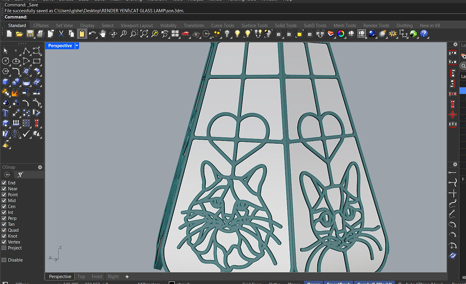Click the Print icon
The height and width of the screenshot is (284, 466).
pos(40,34)
